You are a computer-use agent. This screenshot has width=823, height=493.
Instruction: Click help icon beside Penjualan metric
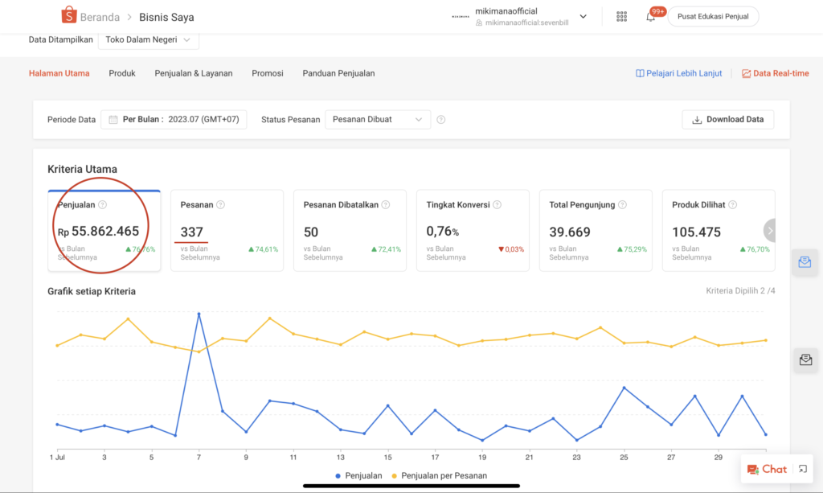point(102,205)
